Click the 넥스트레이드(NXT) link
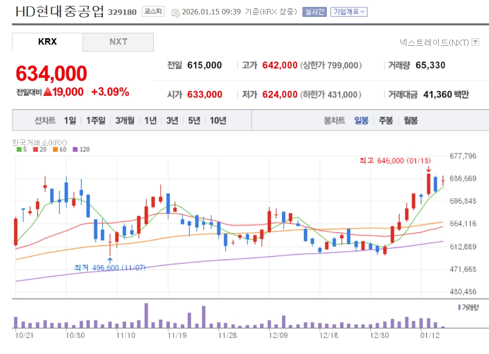 click(434, 42)
